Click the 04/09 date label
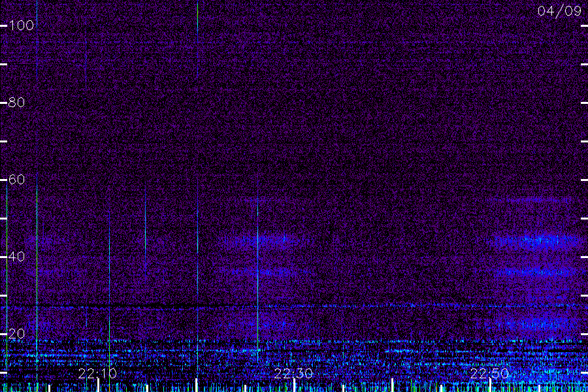Screen dimensions: 588x392 (x=559, y=11)
